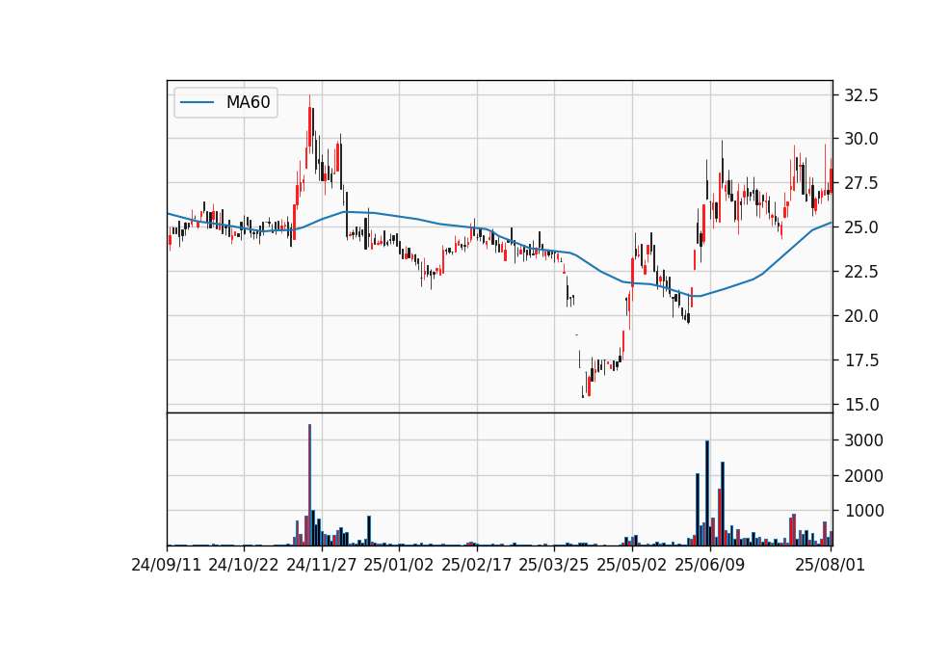925x665 pixels.
Task: Click the 32.5 price axis label
Action: (x=861, y=95)
